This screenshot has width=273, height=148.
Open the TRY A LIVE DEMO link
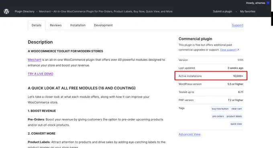(41, 74)
